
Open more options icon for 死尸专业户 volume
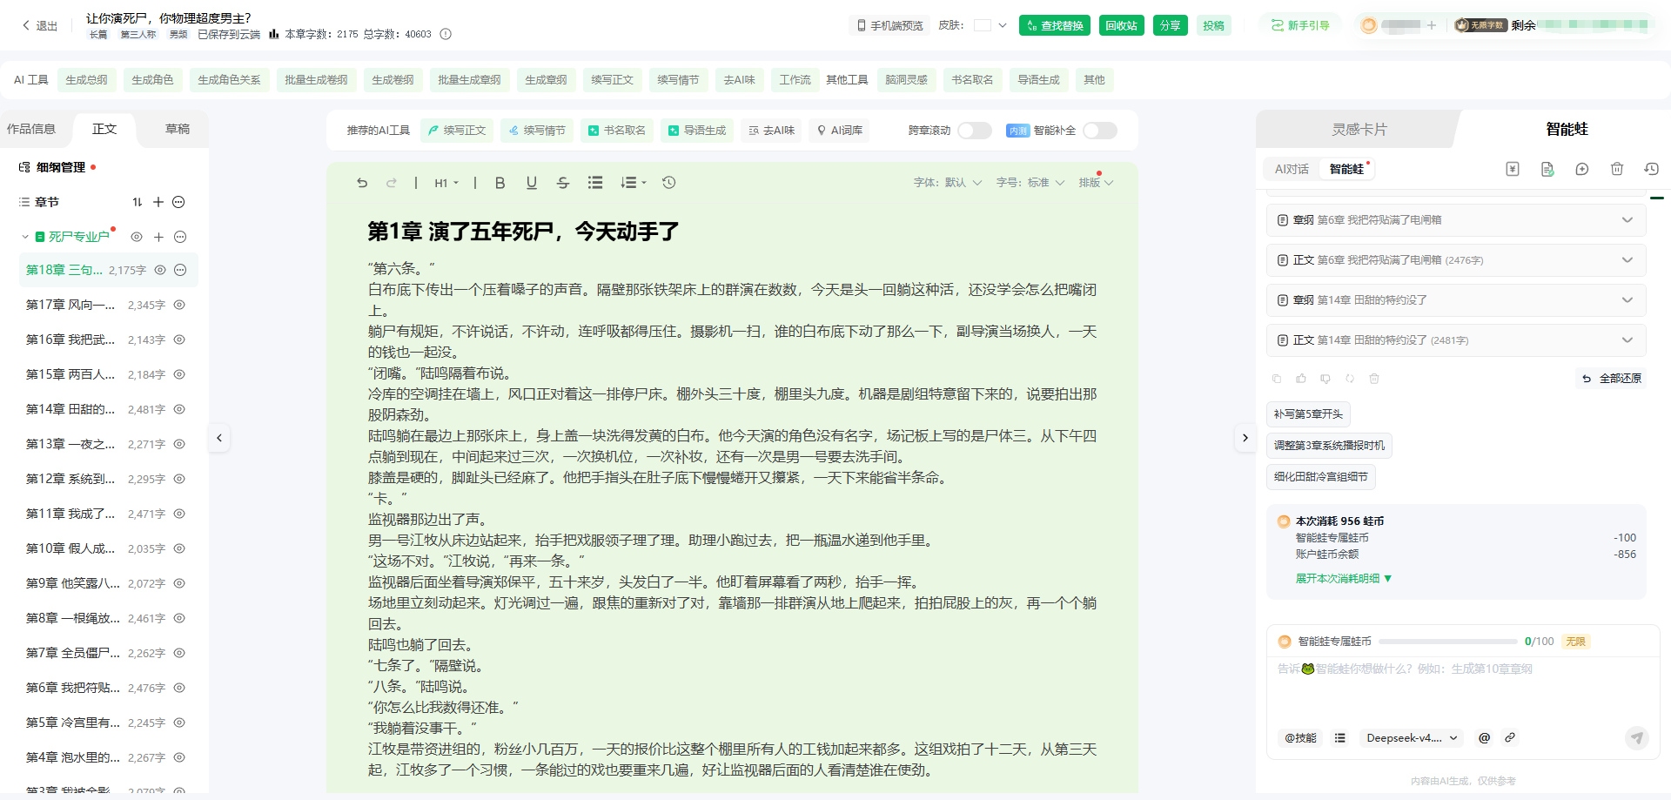pyautogui.click(x=180, y=237)
